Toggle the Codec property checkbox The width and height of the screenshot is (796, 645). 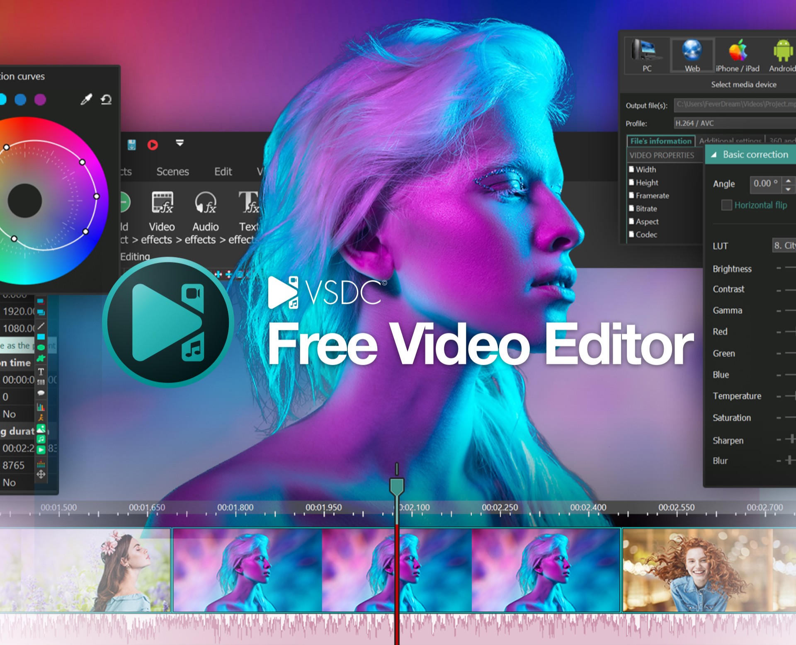click(631, 234)
